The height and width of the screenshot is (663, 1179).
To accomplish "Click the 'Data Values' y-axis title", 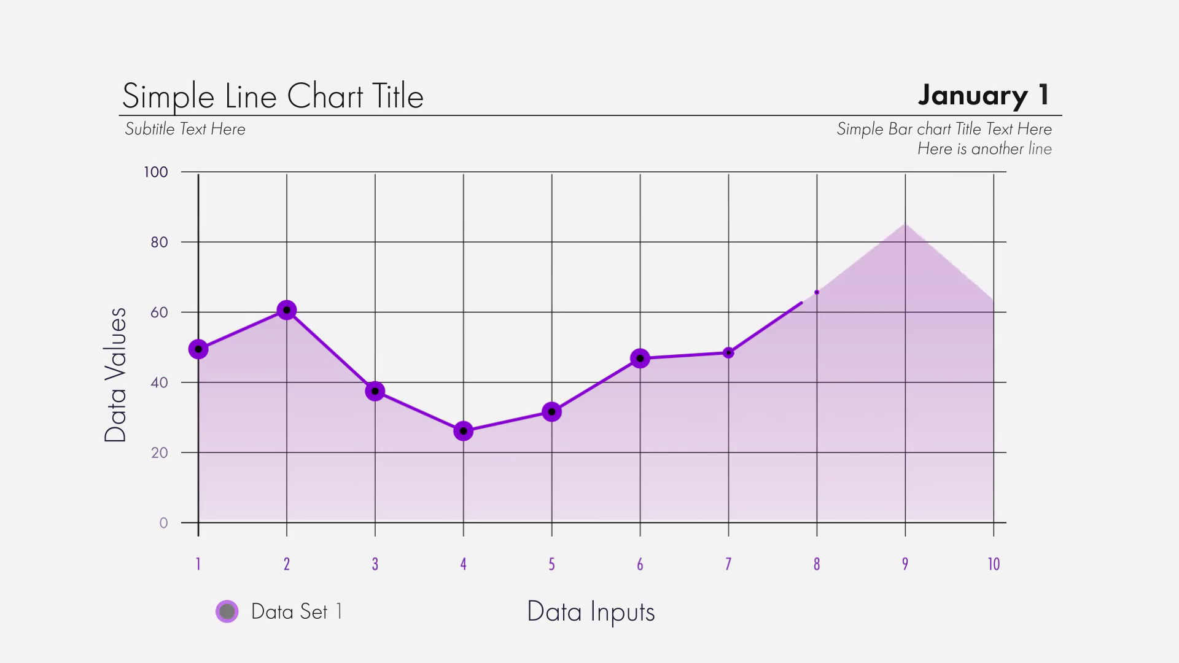I will 115,375.
